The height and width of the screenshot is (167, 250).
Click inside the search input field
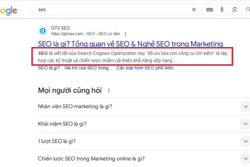click(x=83, y=9)
